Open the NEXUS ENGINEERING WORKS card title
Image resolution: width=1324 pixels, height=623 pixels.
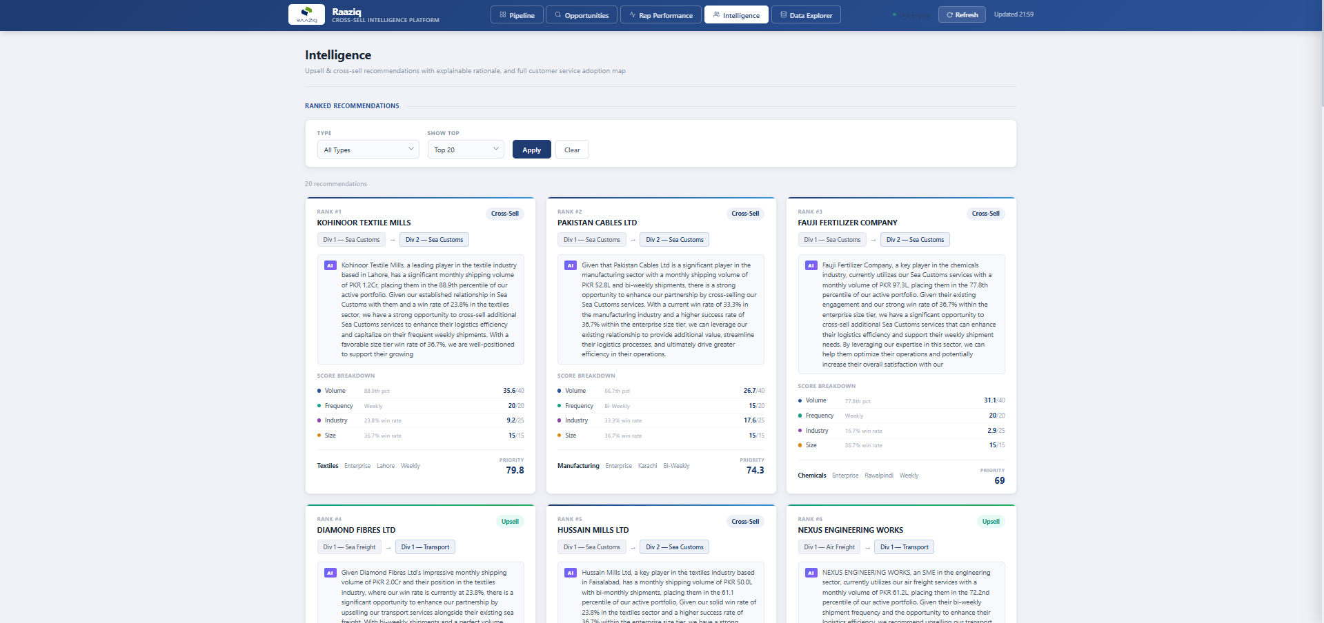coord(850,530)
